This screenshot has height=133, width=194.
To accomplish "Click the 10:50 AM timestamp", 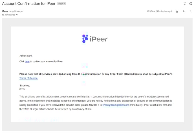I will pyautogui.click(x=159, y=11).
